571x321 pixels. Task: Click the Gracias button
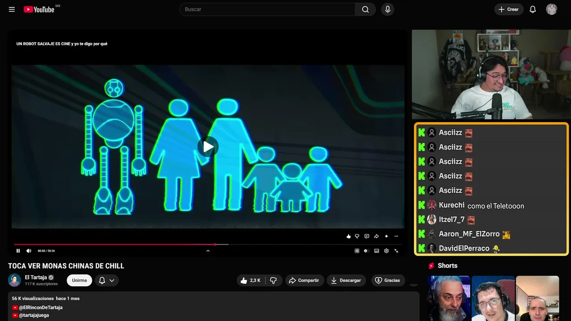pos(388,280)
